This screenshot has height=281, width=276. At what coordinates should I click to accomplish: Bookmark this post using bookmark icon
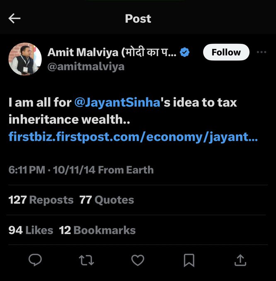[189, 260]
